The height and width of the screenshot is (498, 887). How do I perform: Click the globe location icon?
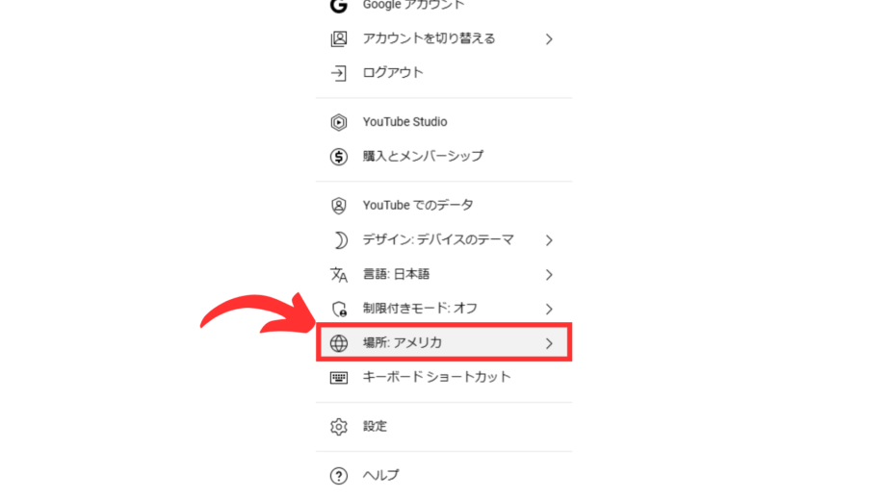(338, 343)
